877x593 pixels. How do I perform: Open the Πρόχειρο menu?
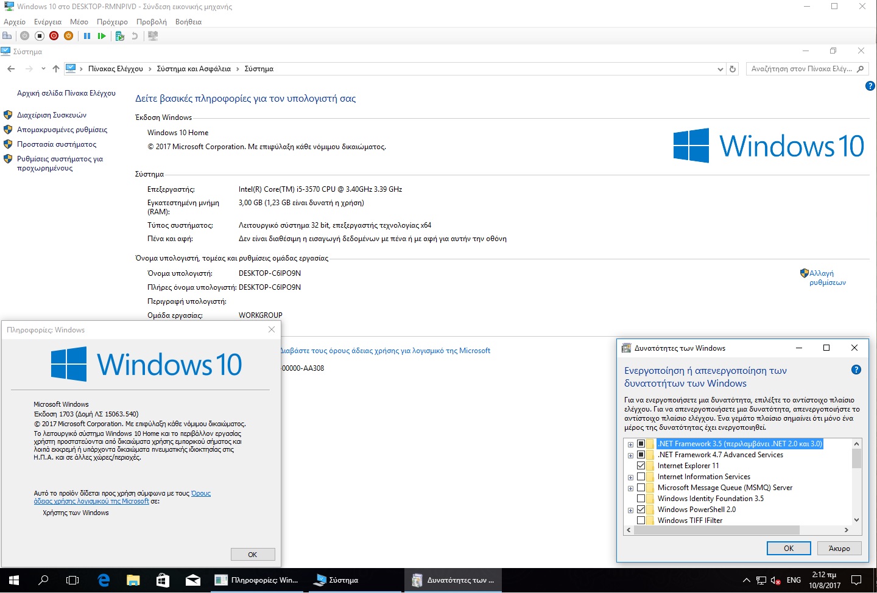(112, 22)
